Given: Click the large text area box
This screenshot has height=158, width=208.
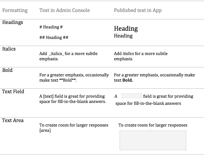Looking at the screenshot, I should pyautogui.click(x=153, y=140).
